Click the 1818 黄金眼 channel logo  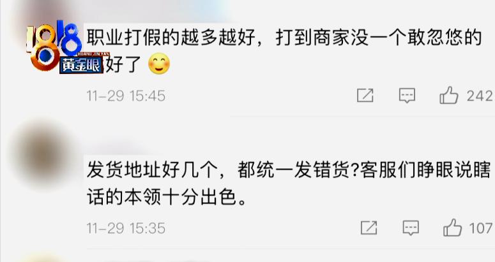[65, 47]
